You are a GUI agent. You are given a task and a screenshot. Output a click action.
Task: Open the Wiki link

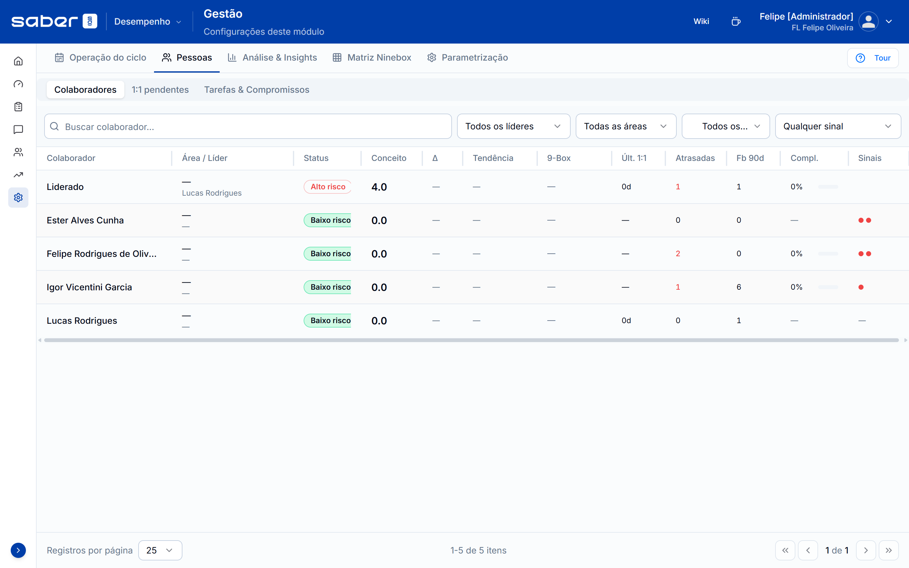point(701,21)
